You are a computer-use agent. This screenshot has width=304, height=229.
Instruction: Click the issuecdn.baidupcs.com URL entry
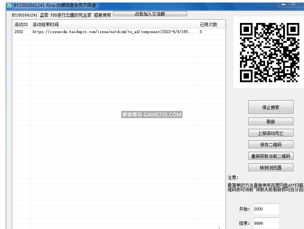pos(113,32)
